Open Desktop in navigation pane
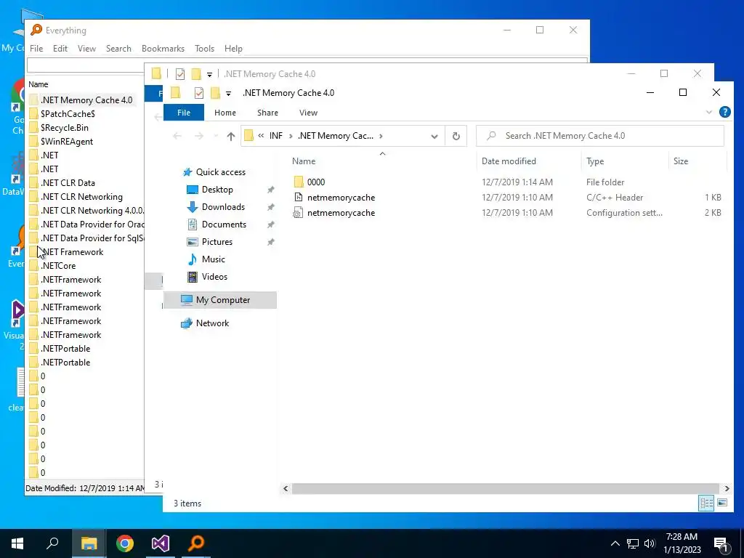This screenshot has width=744, height=558. 217,190
